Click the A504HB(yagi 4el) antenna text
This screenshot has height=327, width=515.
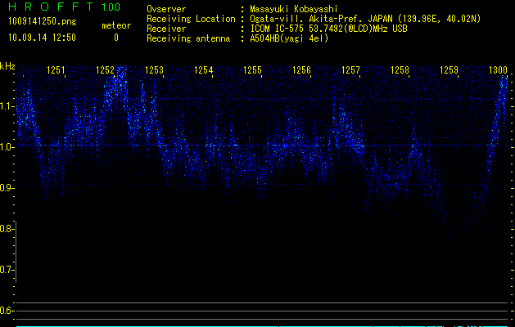click(289, 38)
